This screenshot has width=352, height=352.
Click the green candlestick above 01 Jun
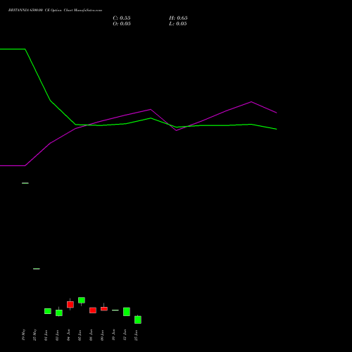click(48, 311)
